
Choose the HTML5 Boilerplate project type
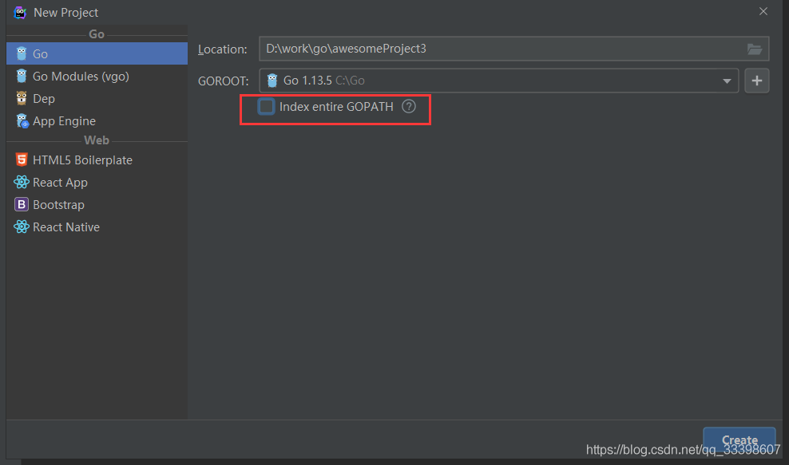[x=82, y=160]
